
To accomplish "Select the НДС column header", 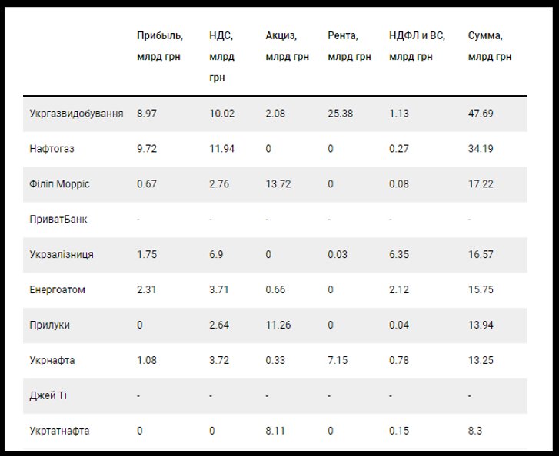I will click(221, 56).
